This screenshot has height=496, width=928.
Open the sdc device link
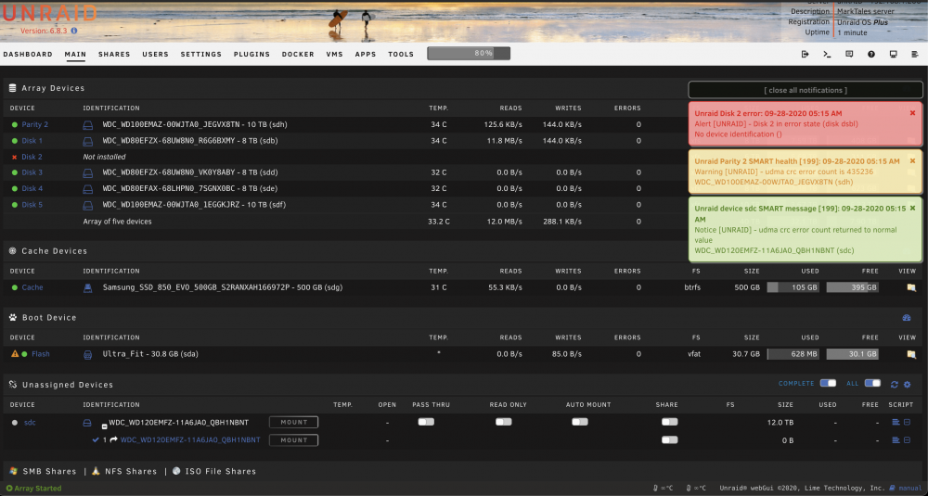click(30, 423)
